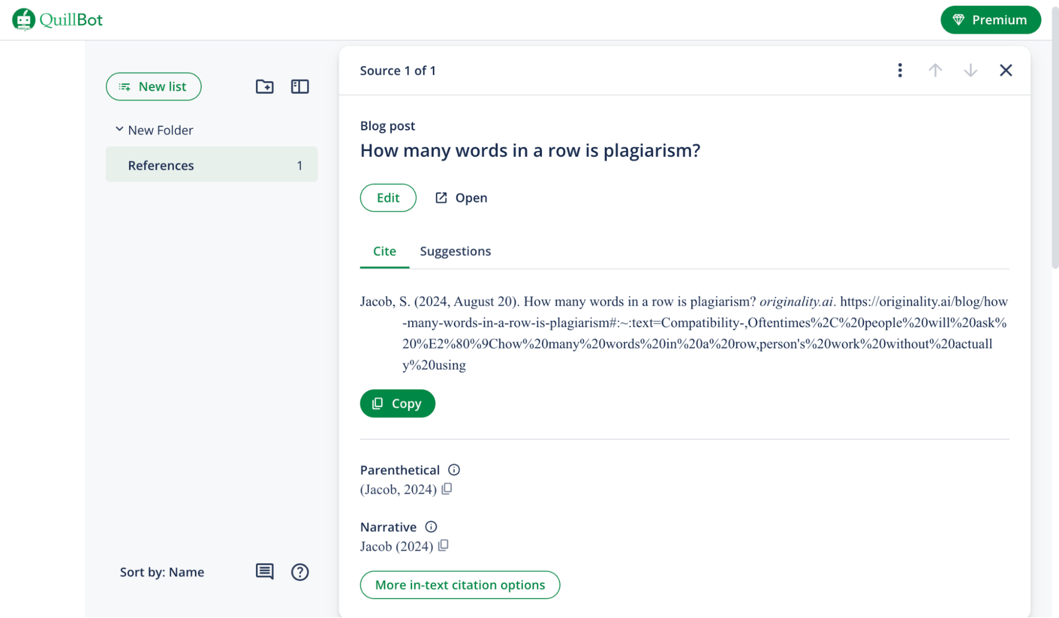Go to previous source arrow
Image resolution: width=1059 pixels, height=618 pixels.
(x=935, y=70)
